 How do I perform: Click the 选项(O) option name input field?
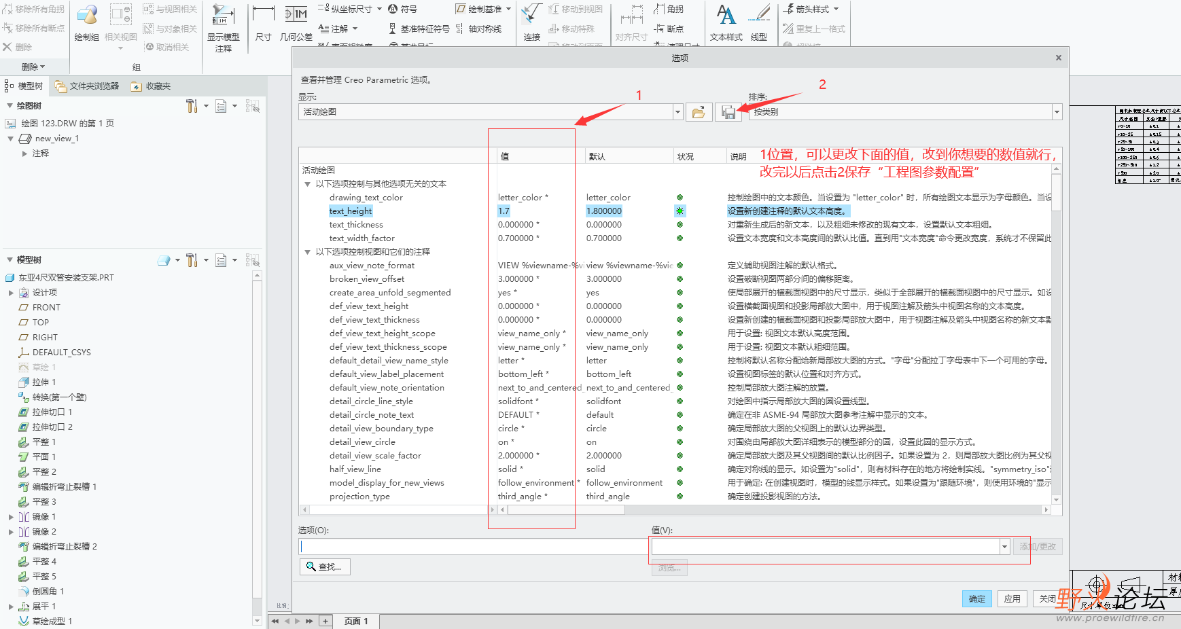pyautogui.click(x=474, y=547)
